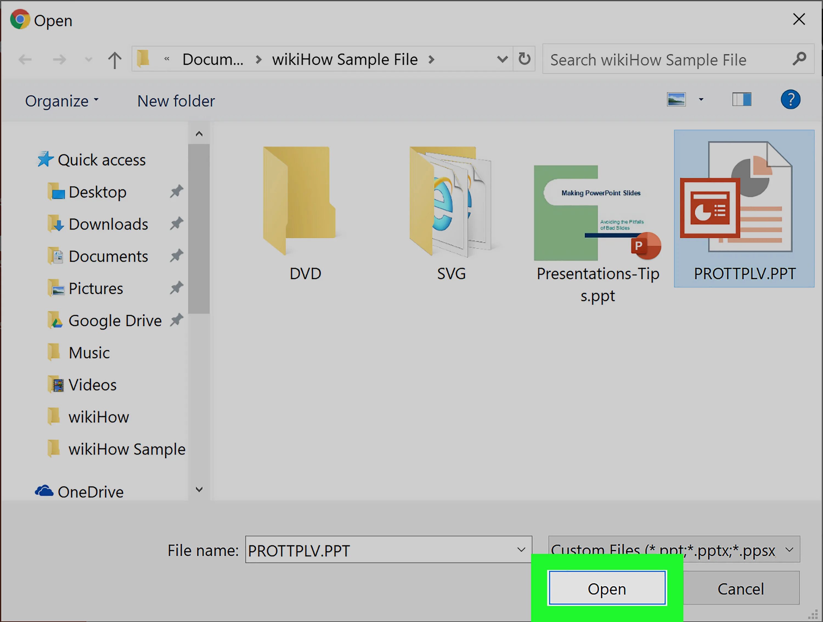Open Videos folder in navigation pane

point(92,385)
